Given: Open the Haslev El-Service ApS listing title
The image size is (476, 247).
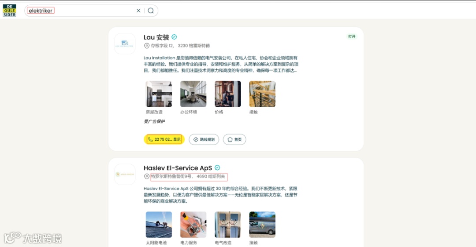Looking at the screenshot, I should (x=178, y=168).
